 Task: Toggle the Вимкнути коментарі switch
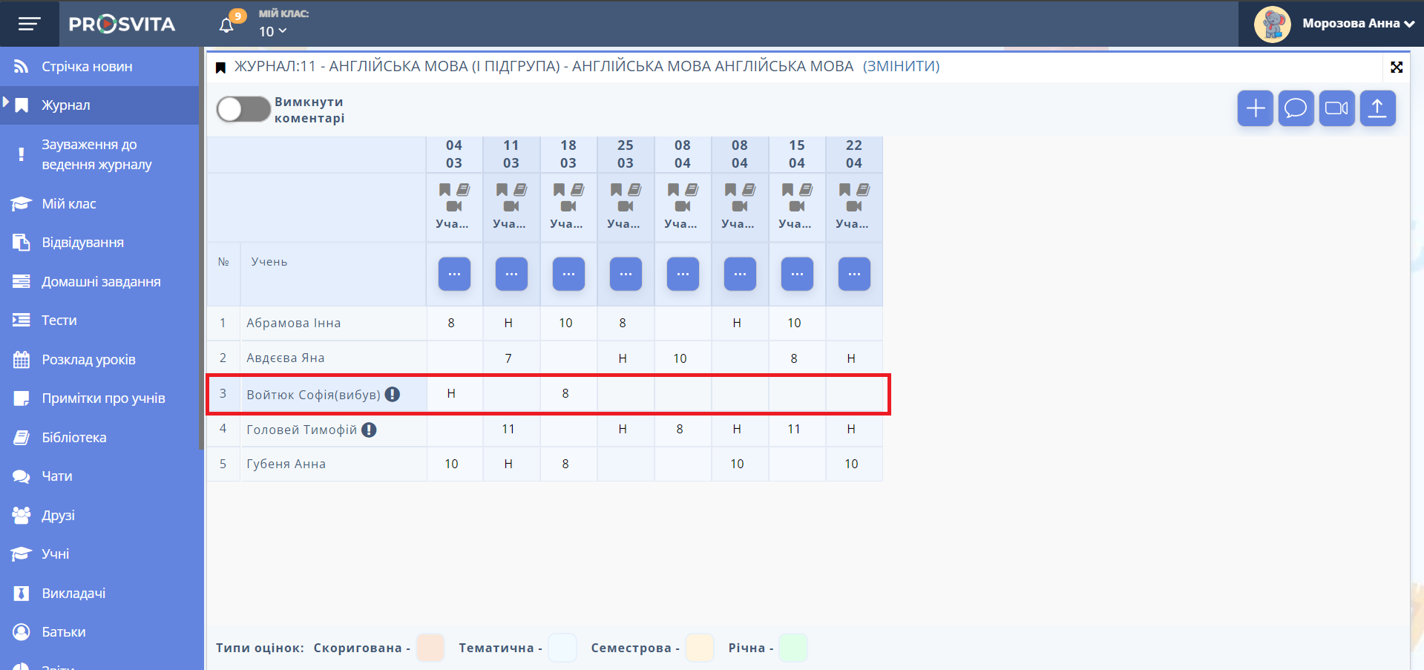click(x=243, y=109)
